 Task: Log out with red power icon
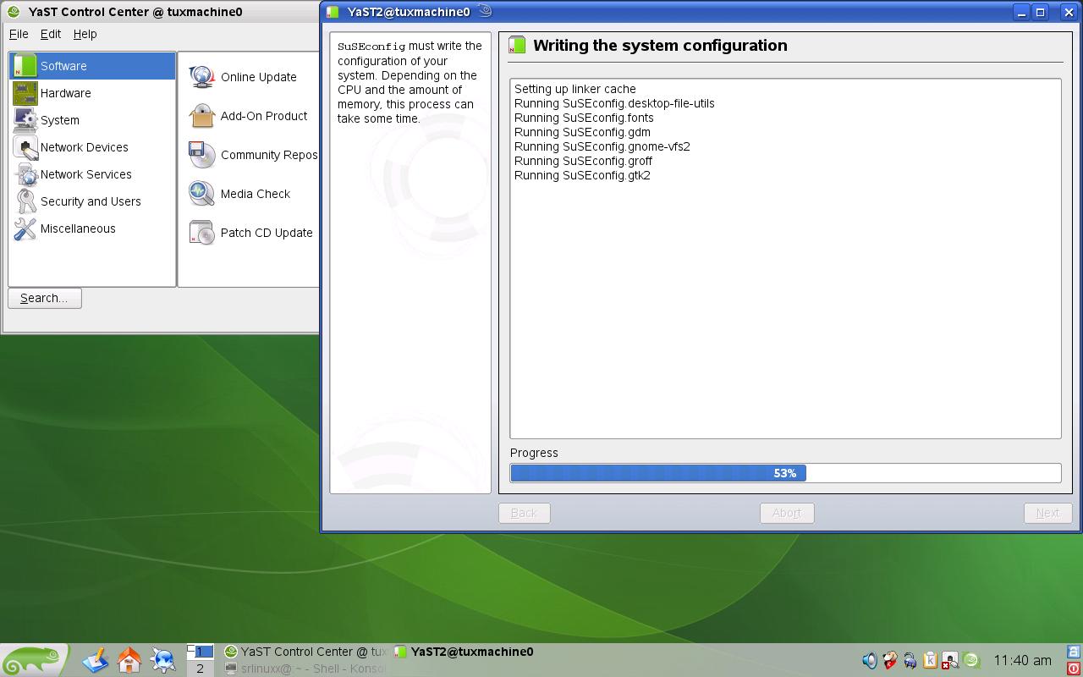coord(1075,669)
